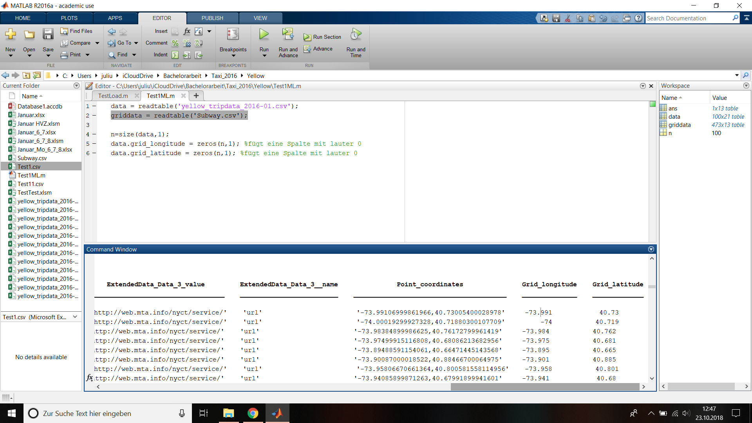This screenshot has height=423, width=752.
Task: Click the Run Section button
Action: click(x=322, y=37)
